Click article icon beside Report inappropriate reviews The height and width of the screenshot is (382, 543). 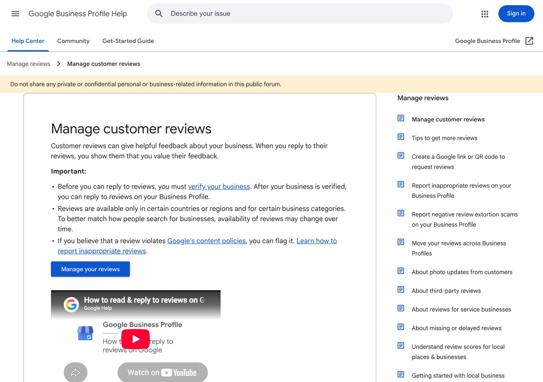(401, 185)
